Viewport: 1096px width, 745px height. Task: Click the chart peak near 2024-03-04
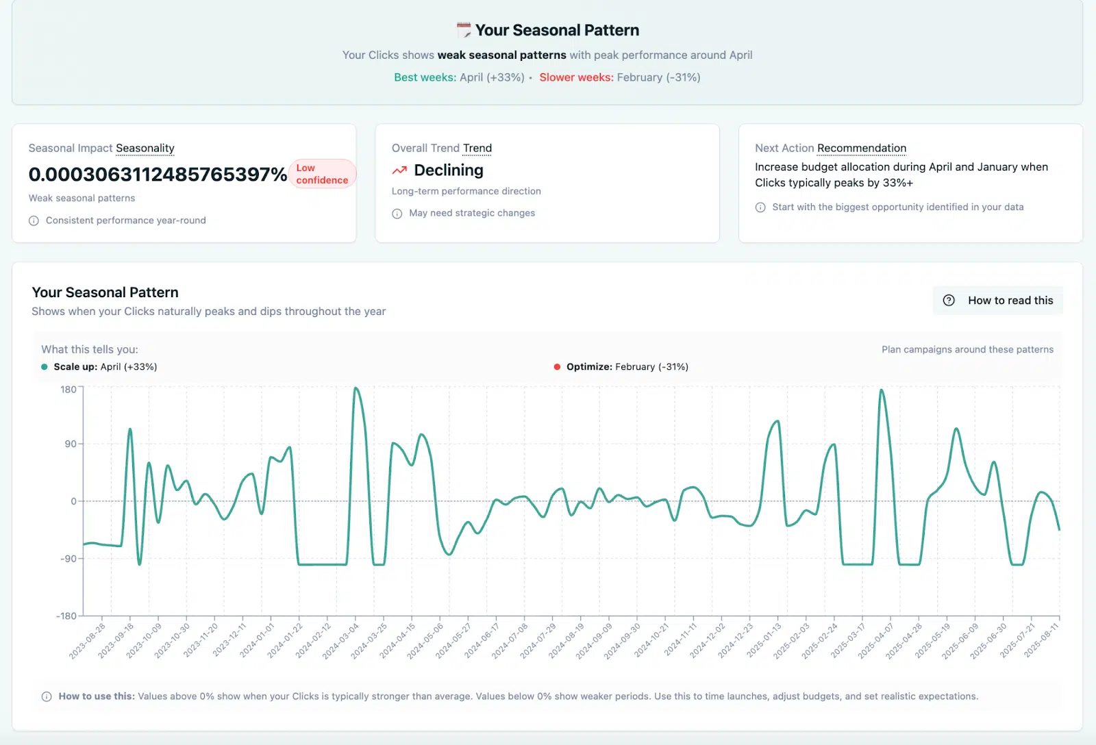pyautogui.click(x=356, y=388)
